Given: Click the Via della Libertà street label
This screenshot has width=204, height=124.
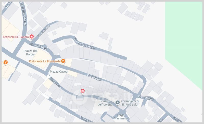Looking at the screenshot, I should (23, 13).
